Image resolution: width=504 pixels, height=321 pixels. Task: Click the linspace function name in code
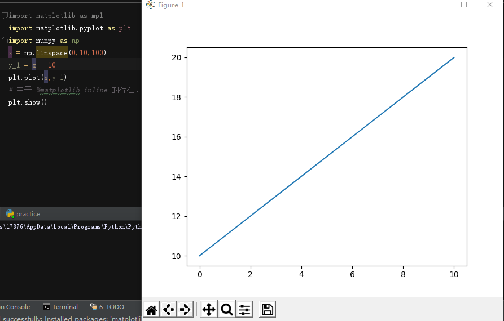coord(52,52)
